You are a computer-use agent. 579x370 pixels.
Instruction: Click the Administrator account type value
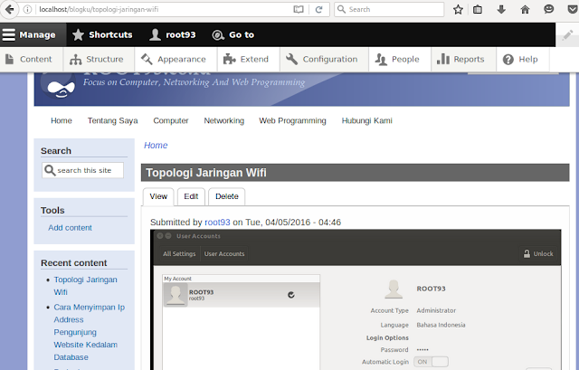tap(436, 310)
